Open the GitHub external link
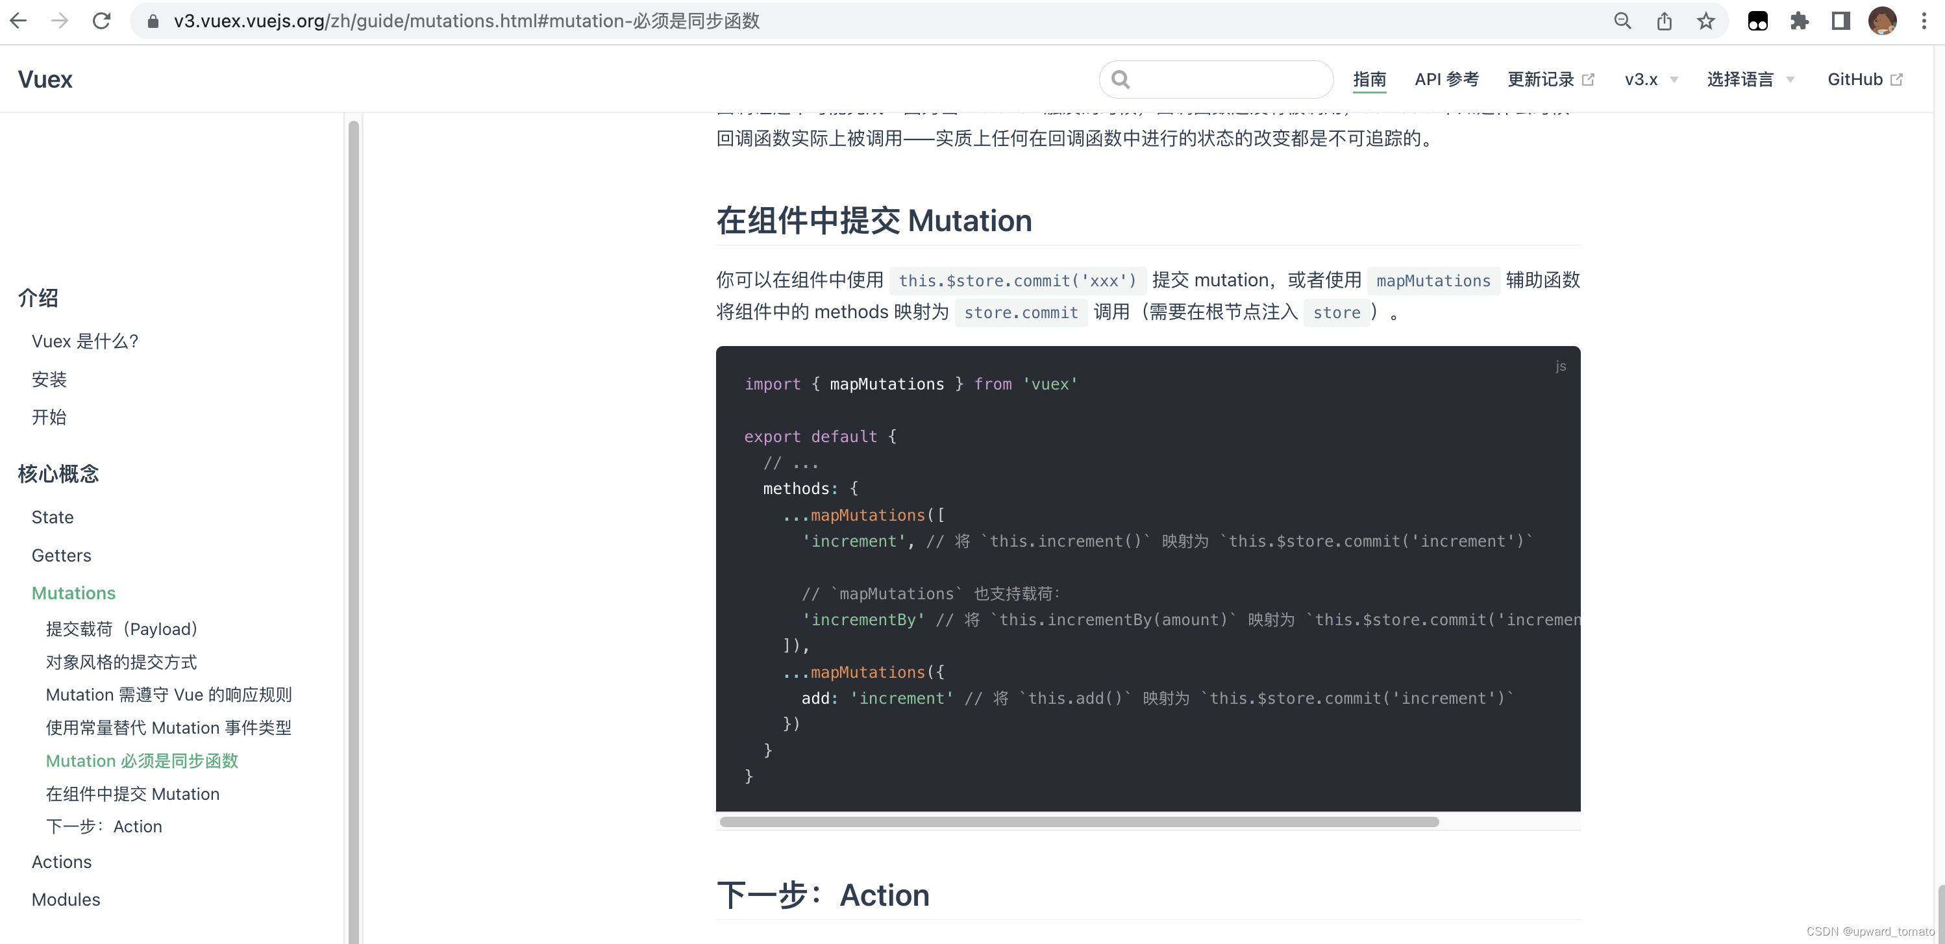Screen dimensions: 1945x944 pos(1864,79)
